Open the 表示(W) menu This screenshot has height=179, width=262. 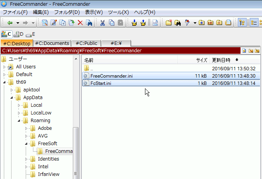[x=94, y=12]
